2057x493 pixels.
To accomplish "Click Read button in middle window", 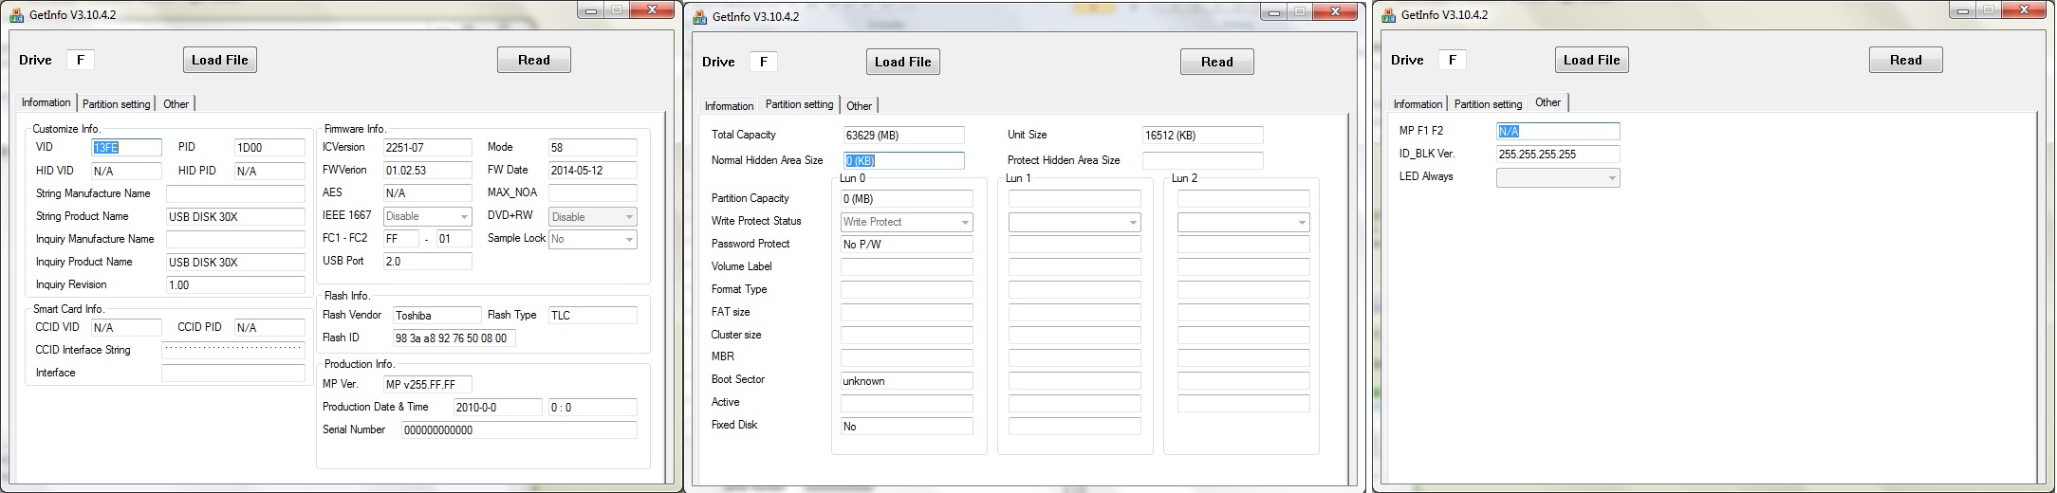I will [1217, 62].
